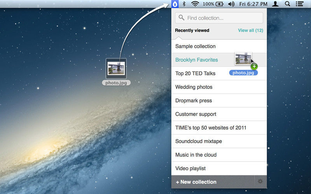Open the View all (12) link

click(250, 30)
